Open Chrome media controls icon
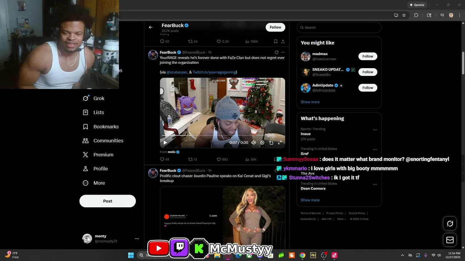Screen dimensions: 465x261 click(442, 15)
